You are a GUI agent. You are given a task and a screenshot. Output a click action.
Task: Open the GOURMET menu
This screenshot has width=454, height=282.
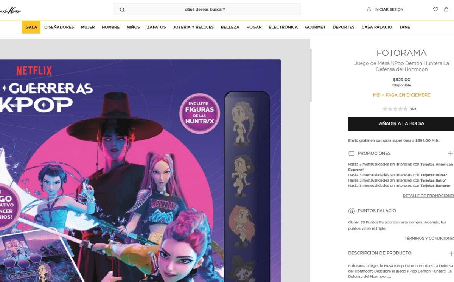coord(315,27)
